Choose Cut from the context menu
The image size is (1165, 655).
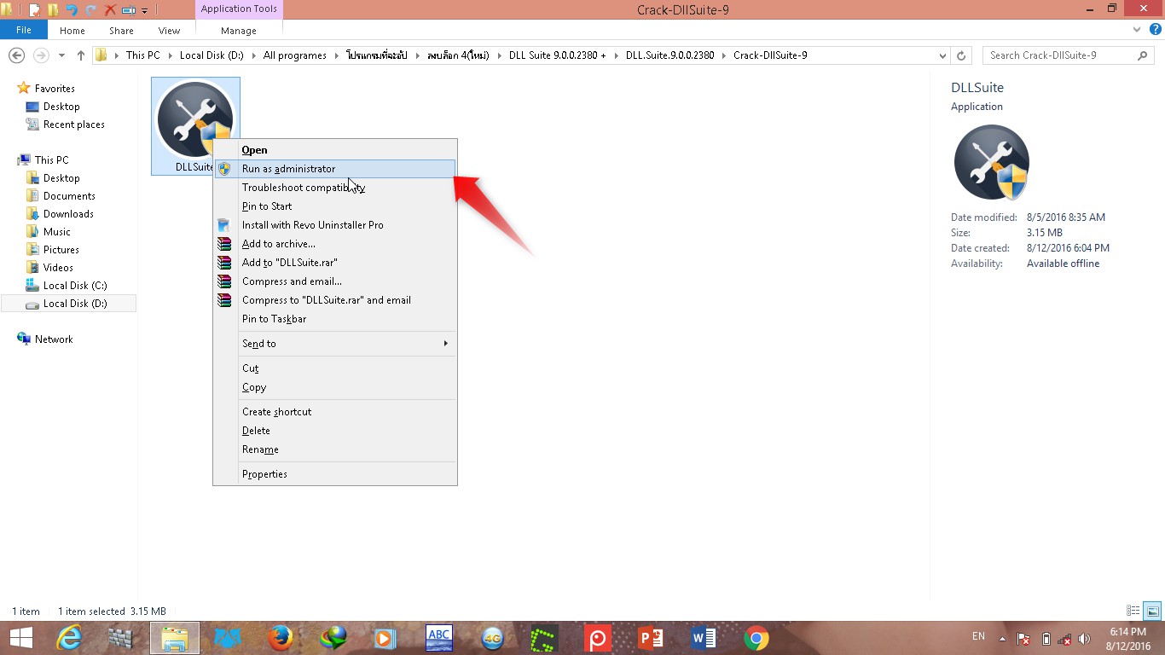click(334, 368)
